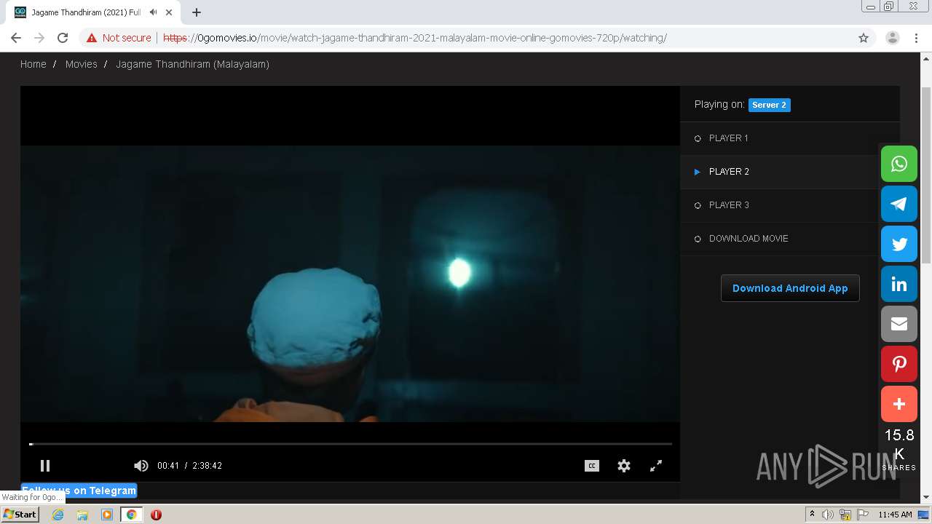This screenshot has height=524, width=932.
Task: Click the video frame area
Action: (x=350, y=284)
